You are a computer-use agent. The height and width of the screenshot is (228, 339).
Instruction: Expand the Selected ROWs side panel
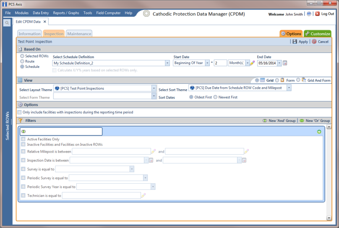coord(8,126)
